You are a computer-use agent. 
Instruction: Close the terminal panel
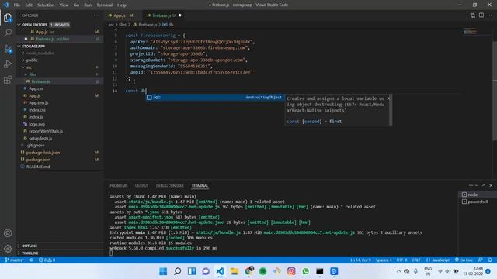click(491, 185)
